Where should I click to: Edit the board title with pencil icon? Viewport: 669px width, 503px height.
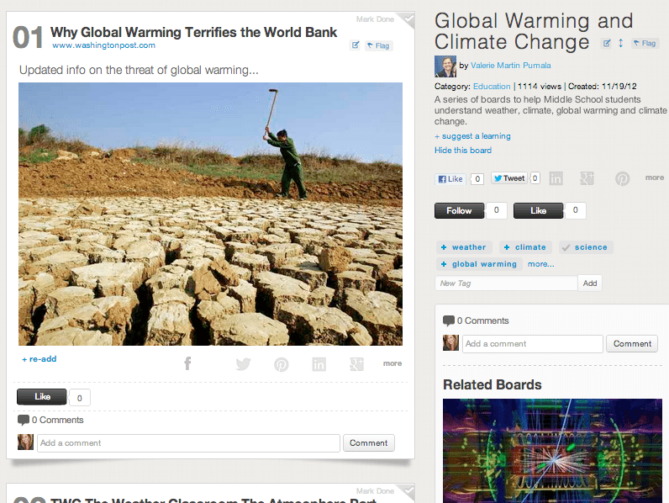[x=606, y=43]
